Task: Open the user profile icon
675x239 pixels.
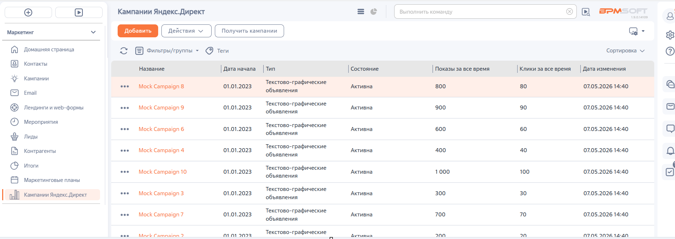Action: click(x=670, y=16)
